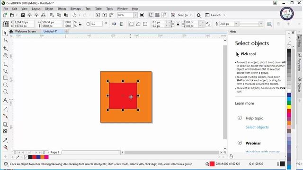The width and height of the screenshot is (303, 170).
Task: Select the Connector tool
Action: (x=5, y=116)
